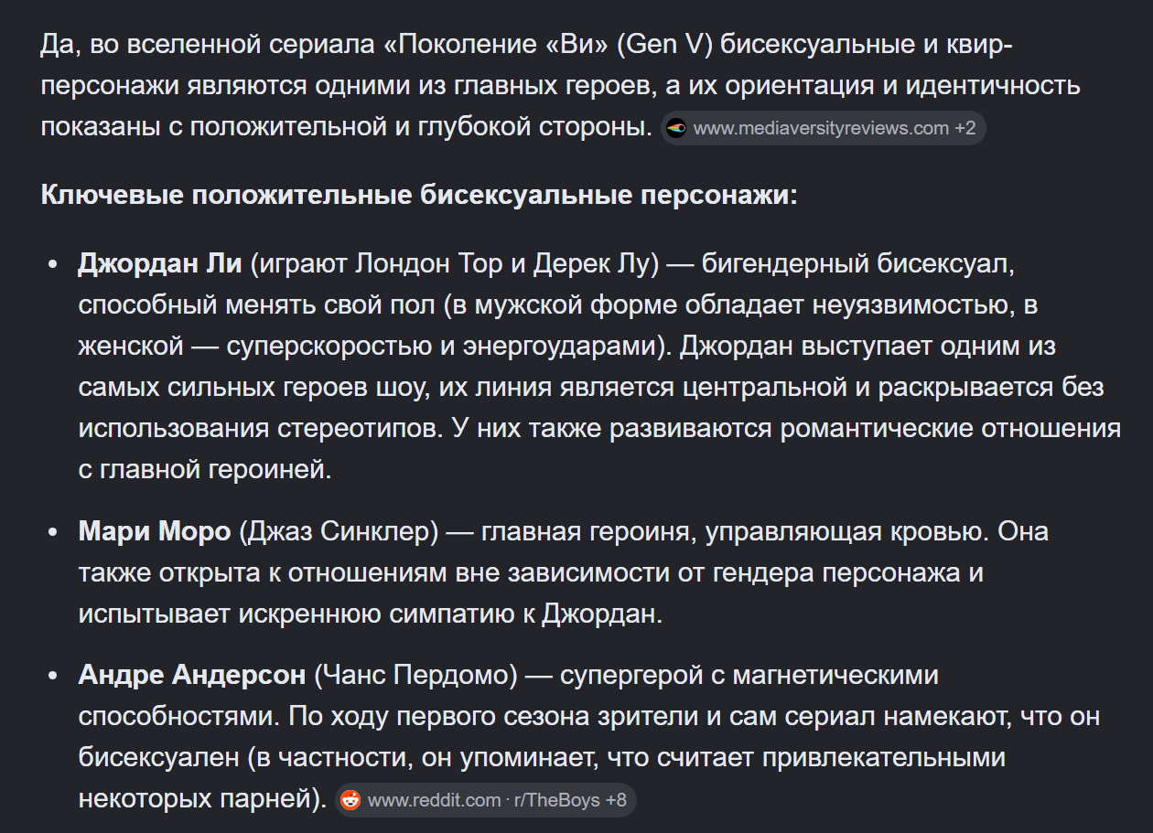Click the bullet point before Джордан Ли

(53, 265)
